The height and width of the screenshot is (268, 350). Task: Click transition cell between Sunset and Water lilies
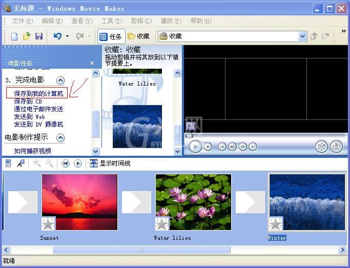tap(136, 202)
